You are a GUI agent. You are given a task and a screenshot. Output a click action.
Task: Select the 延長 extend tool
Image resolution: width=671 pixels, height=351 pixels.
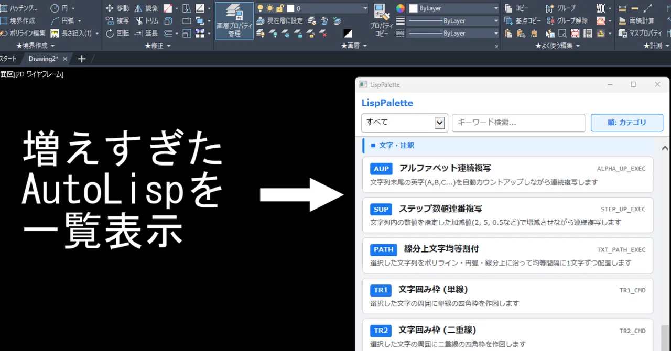[x=146, y=33]
